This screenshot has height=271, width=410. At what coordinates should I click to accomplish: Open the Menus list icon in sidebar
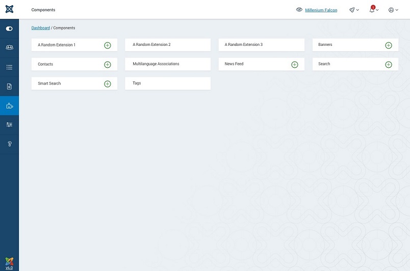click(9, 67)
